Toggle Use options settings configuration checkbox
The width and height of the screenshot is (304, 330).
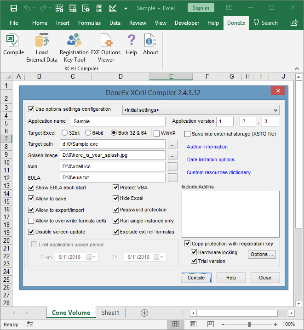coord(31,109)
